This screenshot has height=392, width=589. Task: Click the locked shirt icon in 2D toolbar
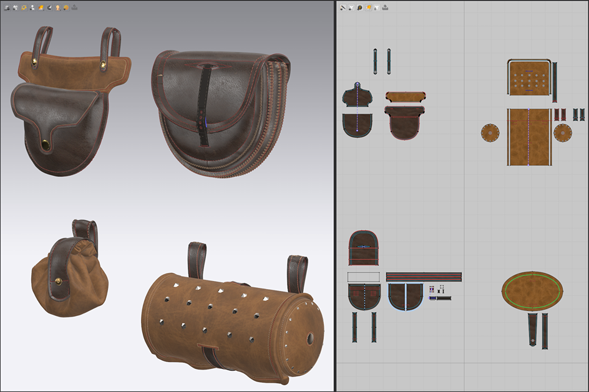coord(377,7)
